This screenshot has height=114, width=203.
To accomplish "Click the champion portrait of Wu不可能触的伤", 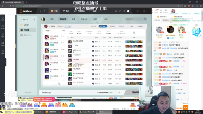I will pyautogui.click(x=70, y=65).
